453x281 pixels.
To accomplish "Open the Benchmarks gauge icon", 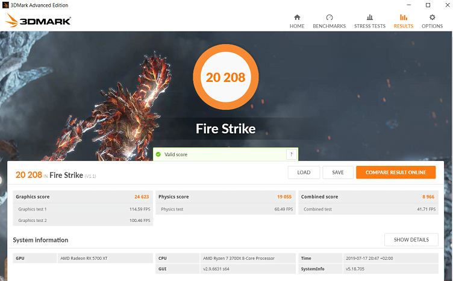I will pos(329,18).
